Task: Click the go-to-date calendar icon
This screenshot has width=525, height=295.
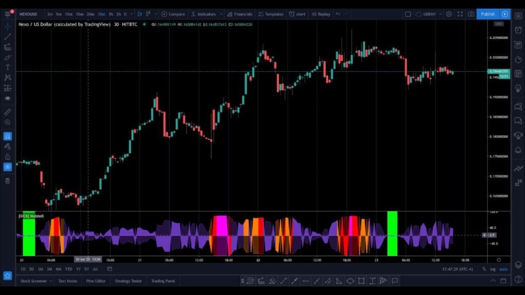Action: click(x=110, y=269)
